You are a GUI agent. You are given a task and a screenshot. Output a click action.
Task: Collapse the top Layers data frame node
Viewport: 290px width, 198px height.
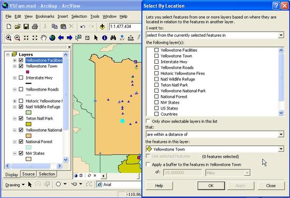[7, 54]
